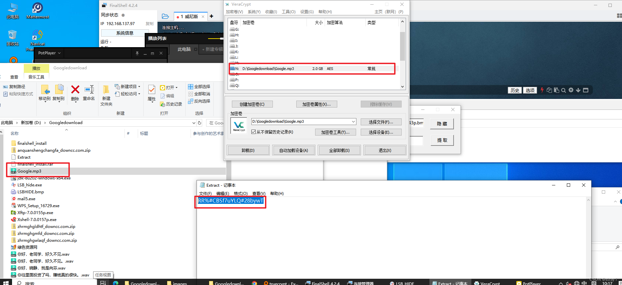The width and height of the screenshot is (622, 285).
Task: Click FinalShell Options (选项) button
Action: coord(530,90)
